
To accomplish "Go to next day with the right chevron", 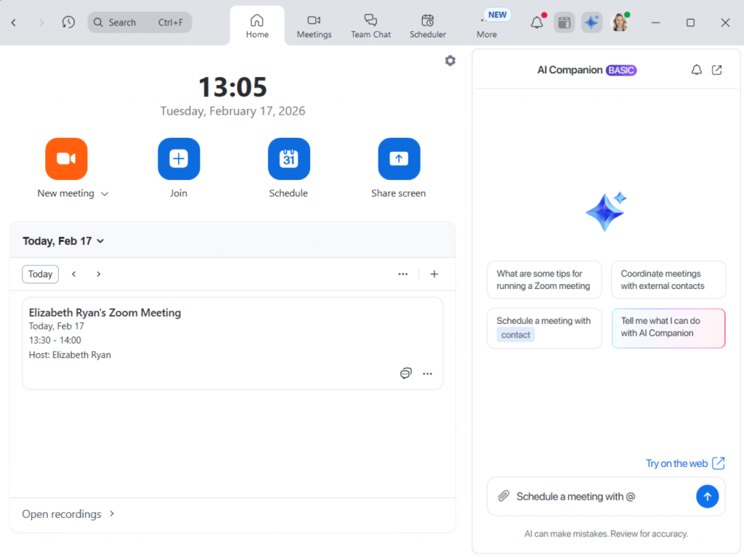I will 98,274.
